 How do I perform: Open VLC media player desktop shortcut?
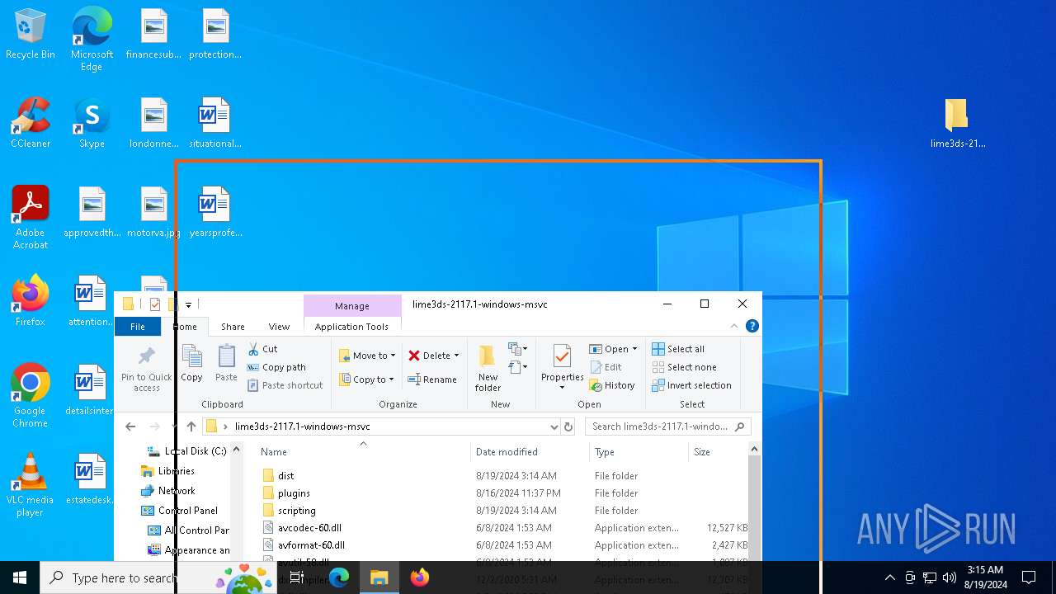pos(31,485)
